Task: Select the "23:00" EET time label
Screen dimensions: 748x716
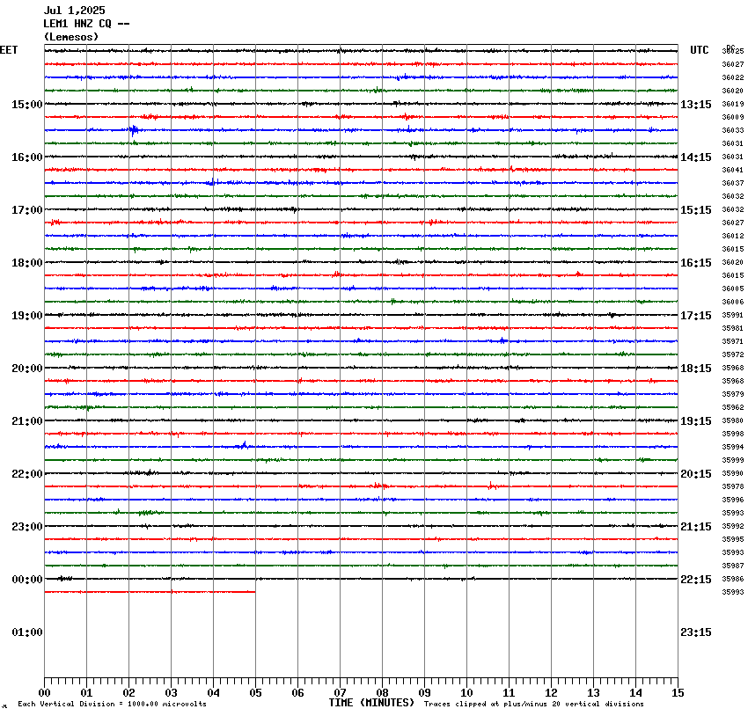Action: coord(27,527)
